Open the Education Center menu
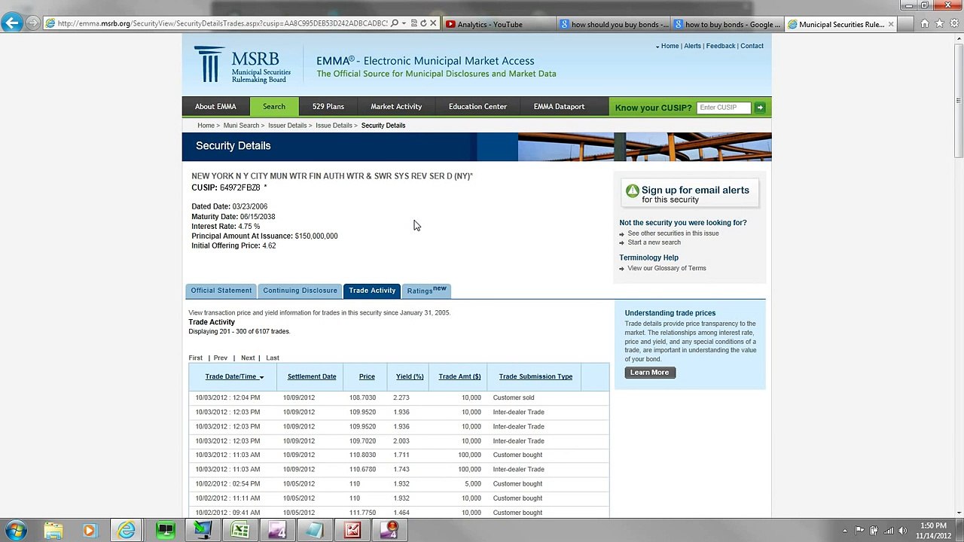Screen dimensions: 964x542 coord(477,107)
